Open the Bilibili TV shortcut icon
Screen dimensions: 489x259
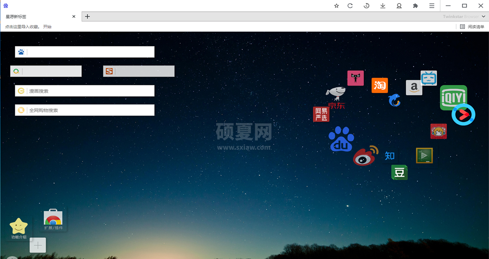coord(429,78)
